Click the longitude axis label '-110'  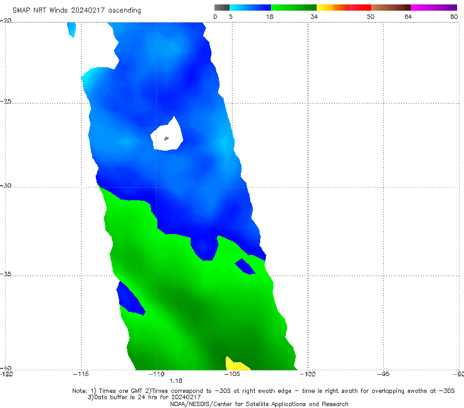[157, 374]
